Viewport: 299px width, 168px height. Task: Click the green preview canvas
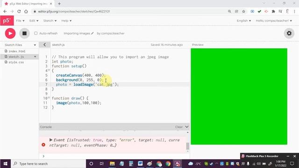click(x=239, y=97)
